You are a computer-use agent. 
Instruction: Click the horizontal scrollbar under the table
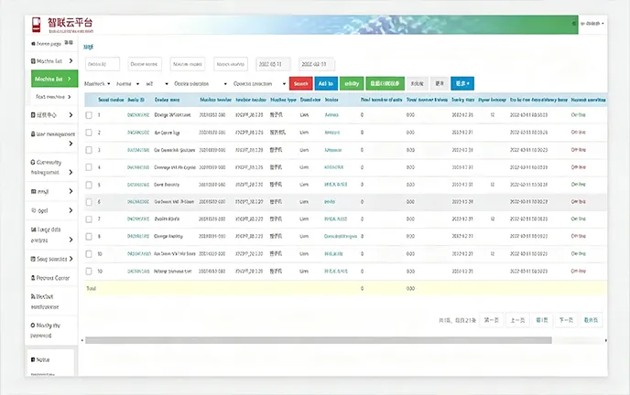click(319, 340)
